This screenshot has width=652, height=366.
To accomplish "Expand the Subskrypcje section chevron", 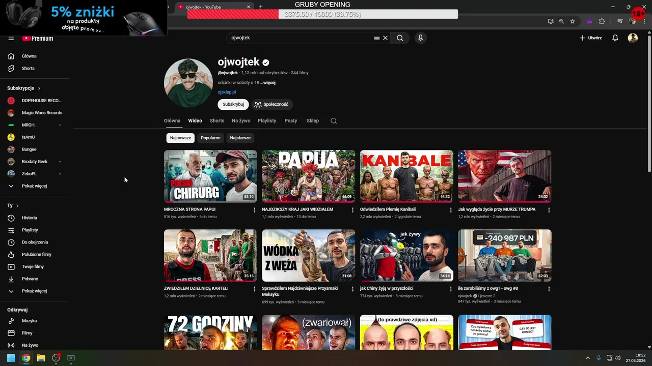I will click(x=39, y=88).
